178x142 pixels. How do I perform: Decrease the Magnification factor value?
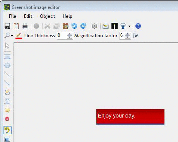click(x=128, y=37)
